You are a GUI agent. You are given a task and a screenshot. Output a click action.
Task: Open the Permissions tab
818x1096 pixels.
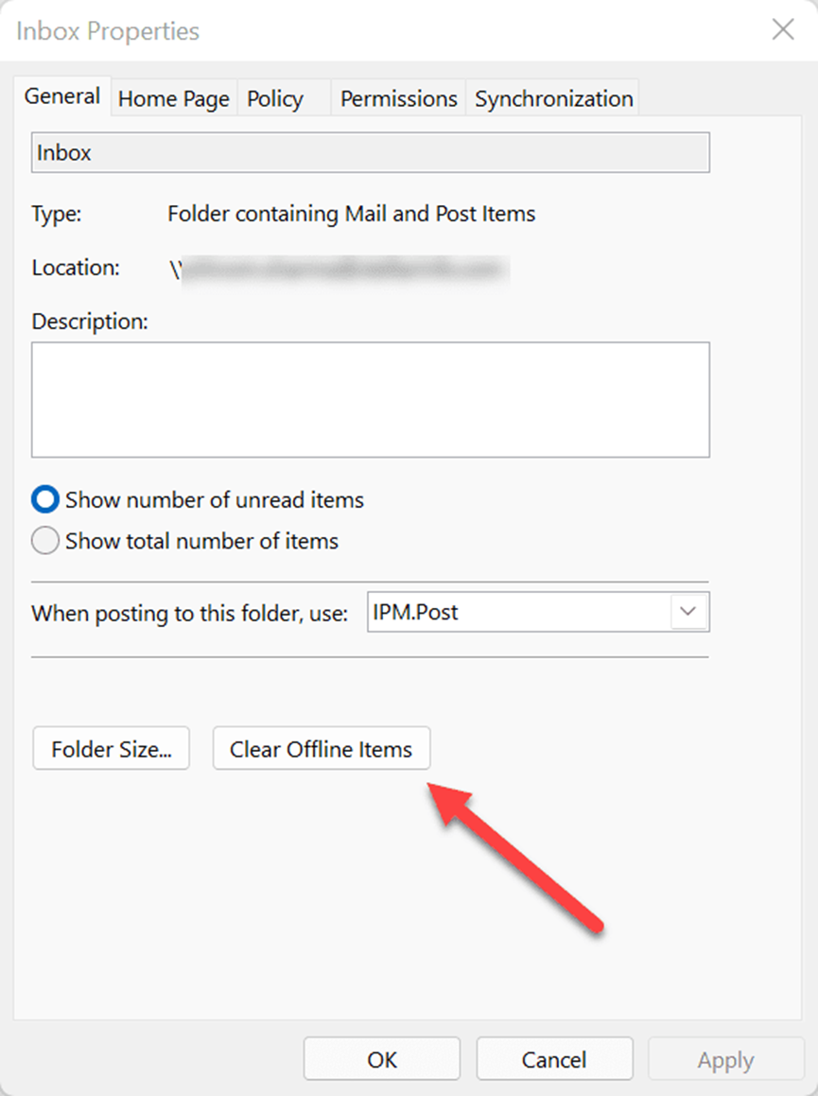point(398,98)
